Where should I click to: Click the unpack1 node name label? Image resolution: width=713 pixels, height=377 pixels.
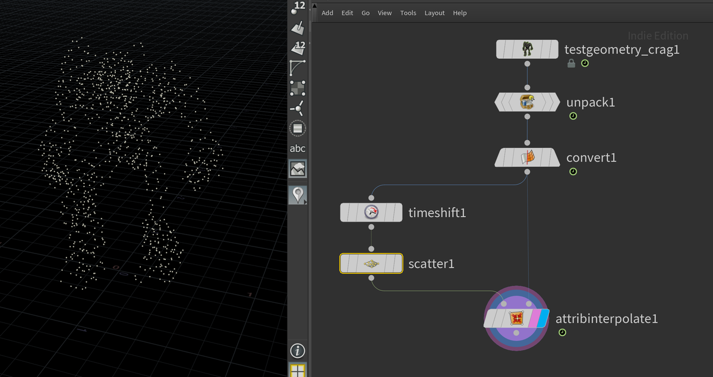pyautogui.click(x=591, y=102)
